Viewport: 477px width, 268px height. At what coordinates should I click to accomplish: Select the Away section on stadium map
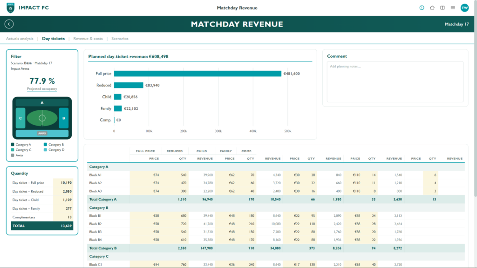pyautogui.click(x=42, y=133)
